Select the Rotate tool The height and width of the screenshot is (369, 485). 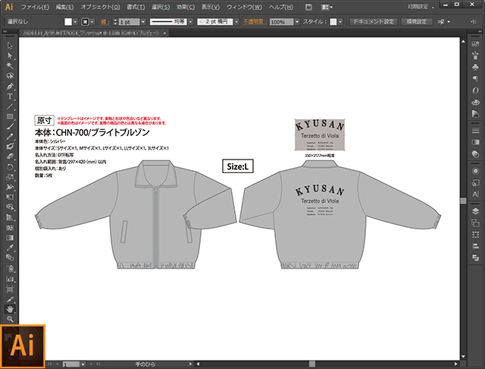[x=10, y=167]
